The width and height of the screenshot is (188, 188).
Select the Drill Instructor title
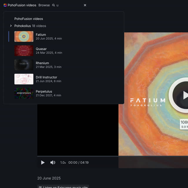[x=46, y=77]
